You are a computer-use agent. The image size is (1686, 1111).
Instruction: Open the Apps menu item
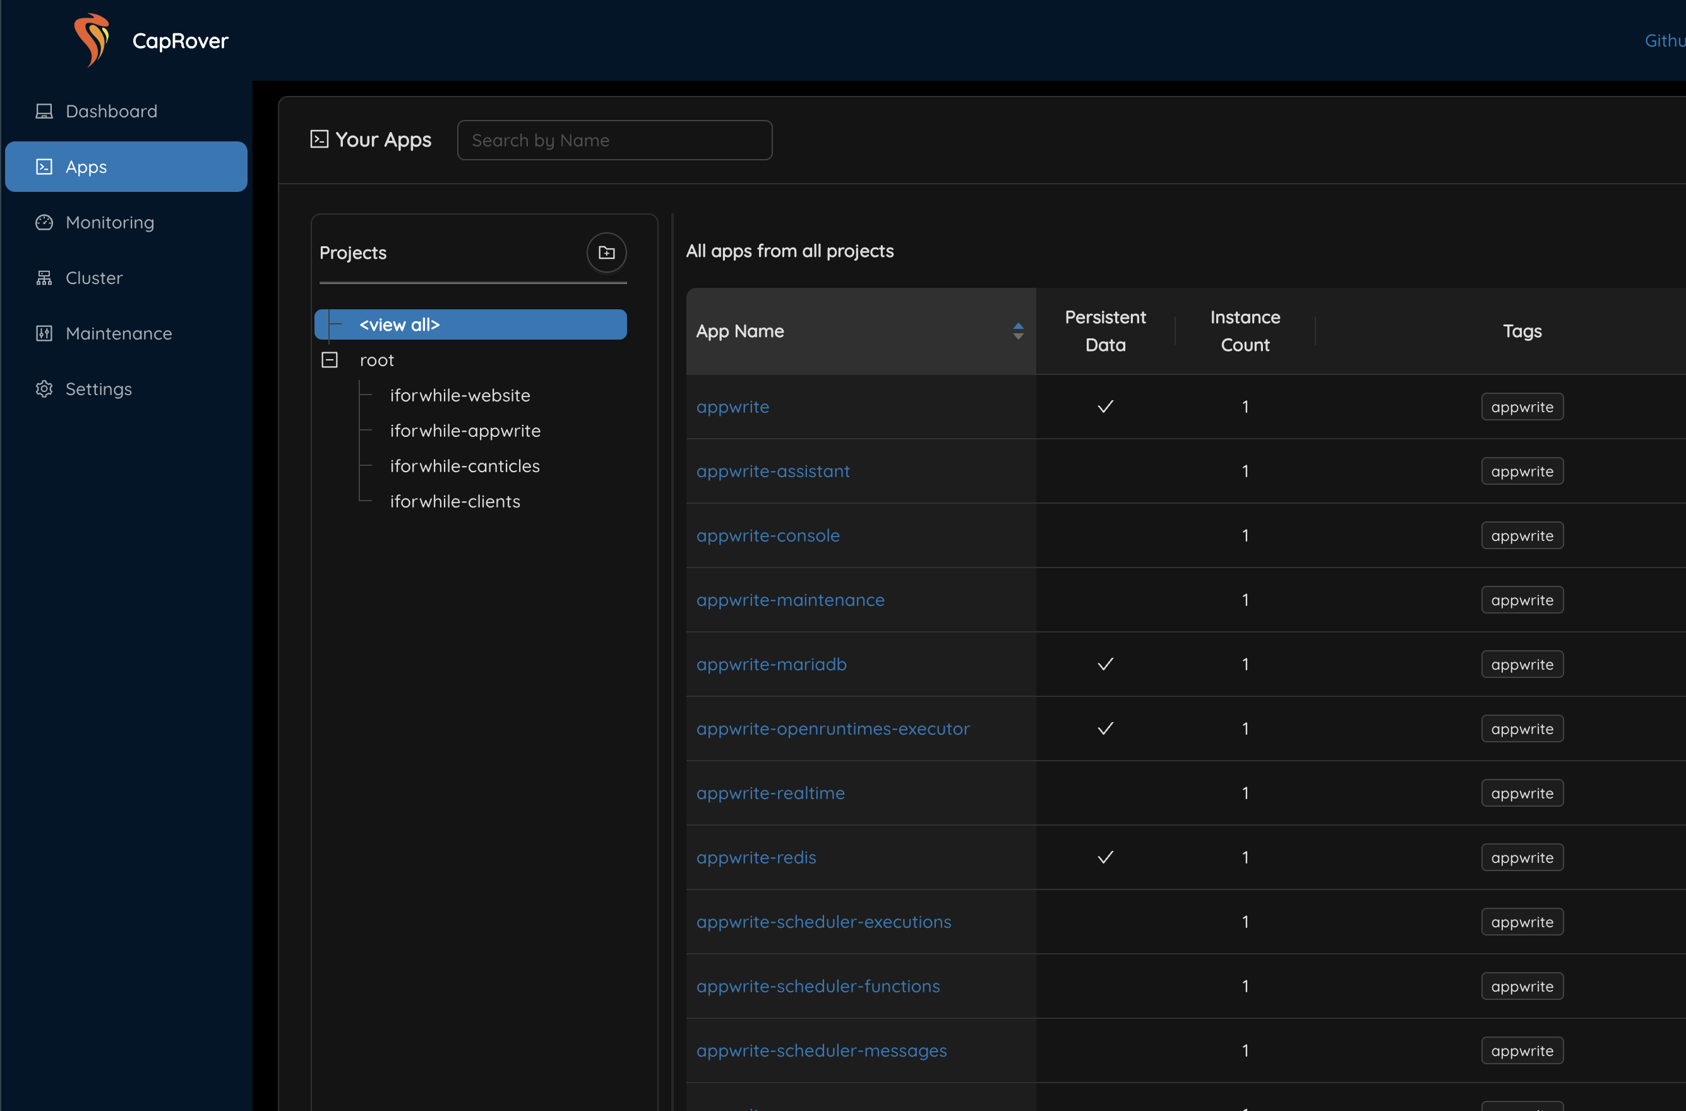[x=126, y=167]
